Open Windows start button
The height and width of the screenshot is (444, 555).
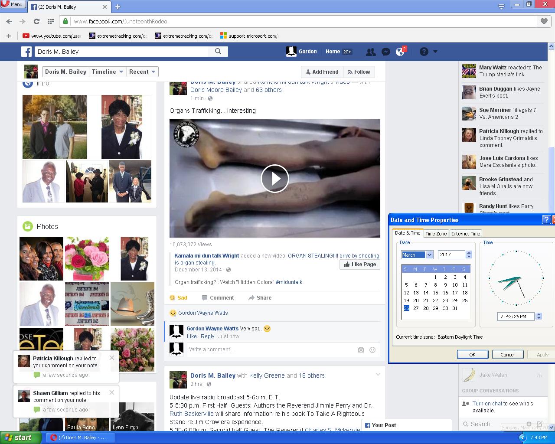point(18,437)
